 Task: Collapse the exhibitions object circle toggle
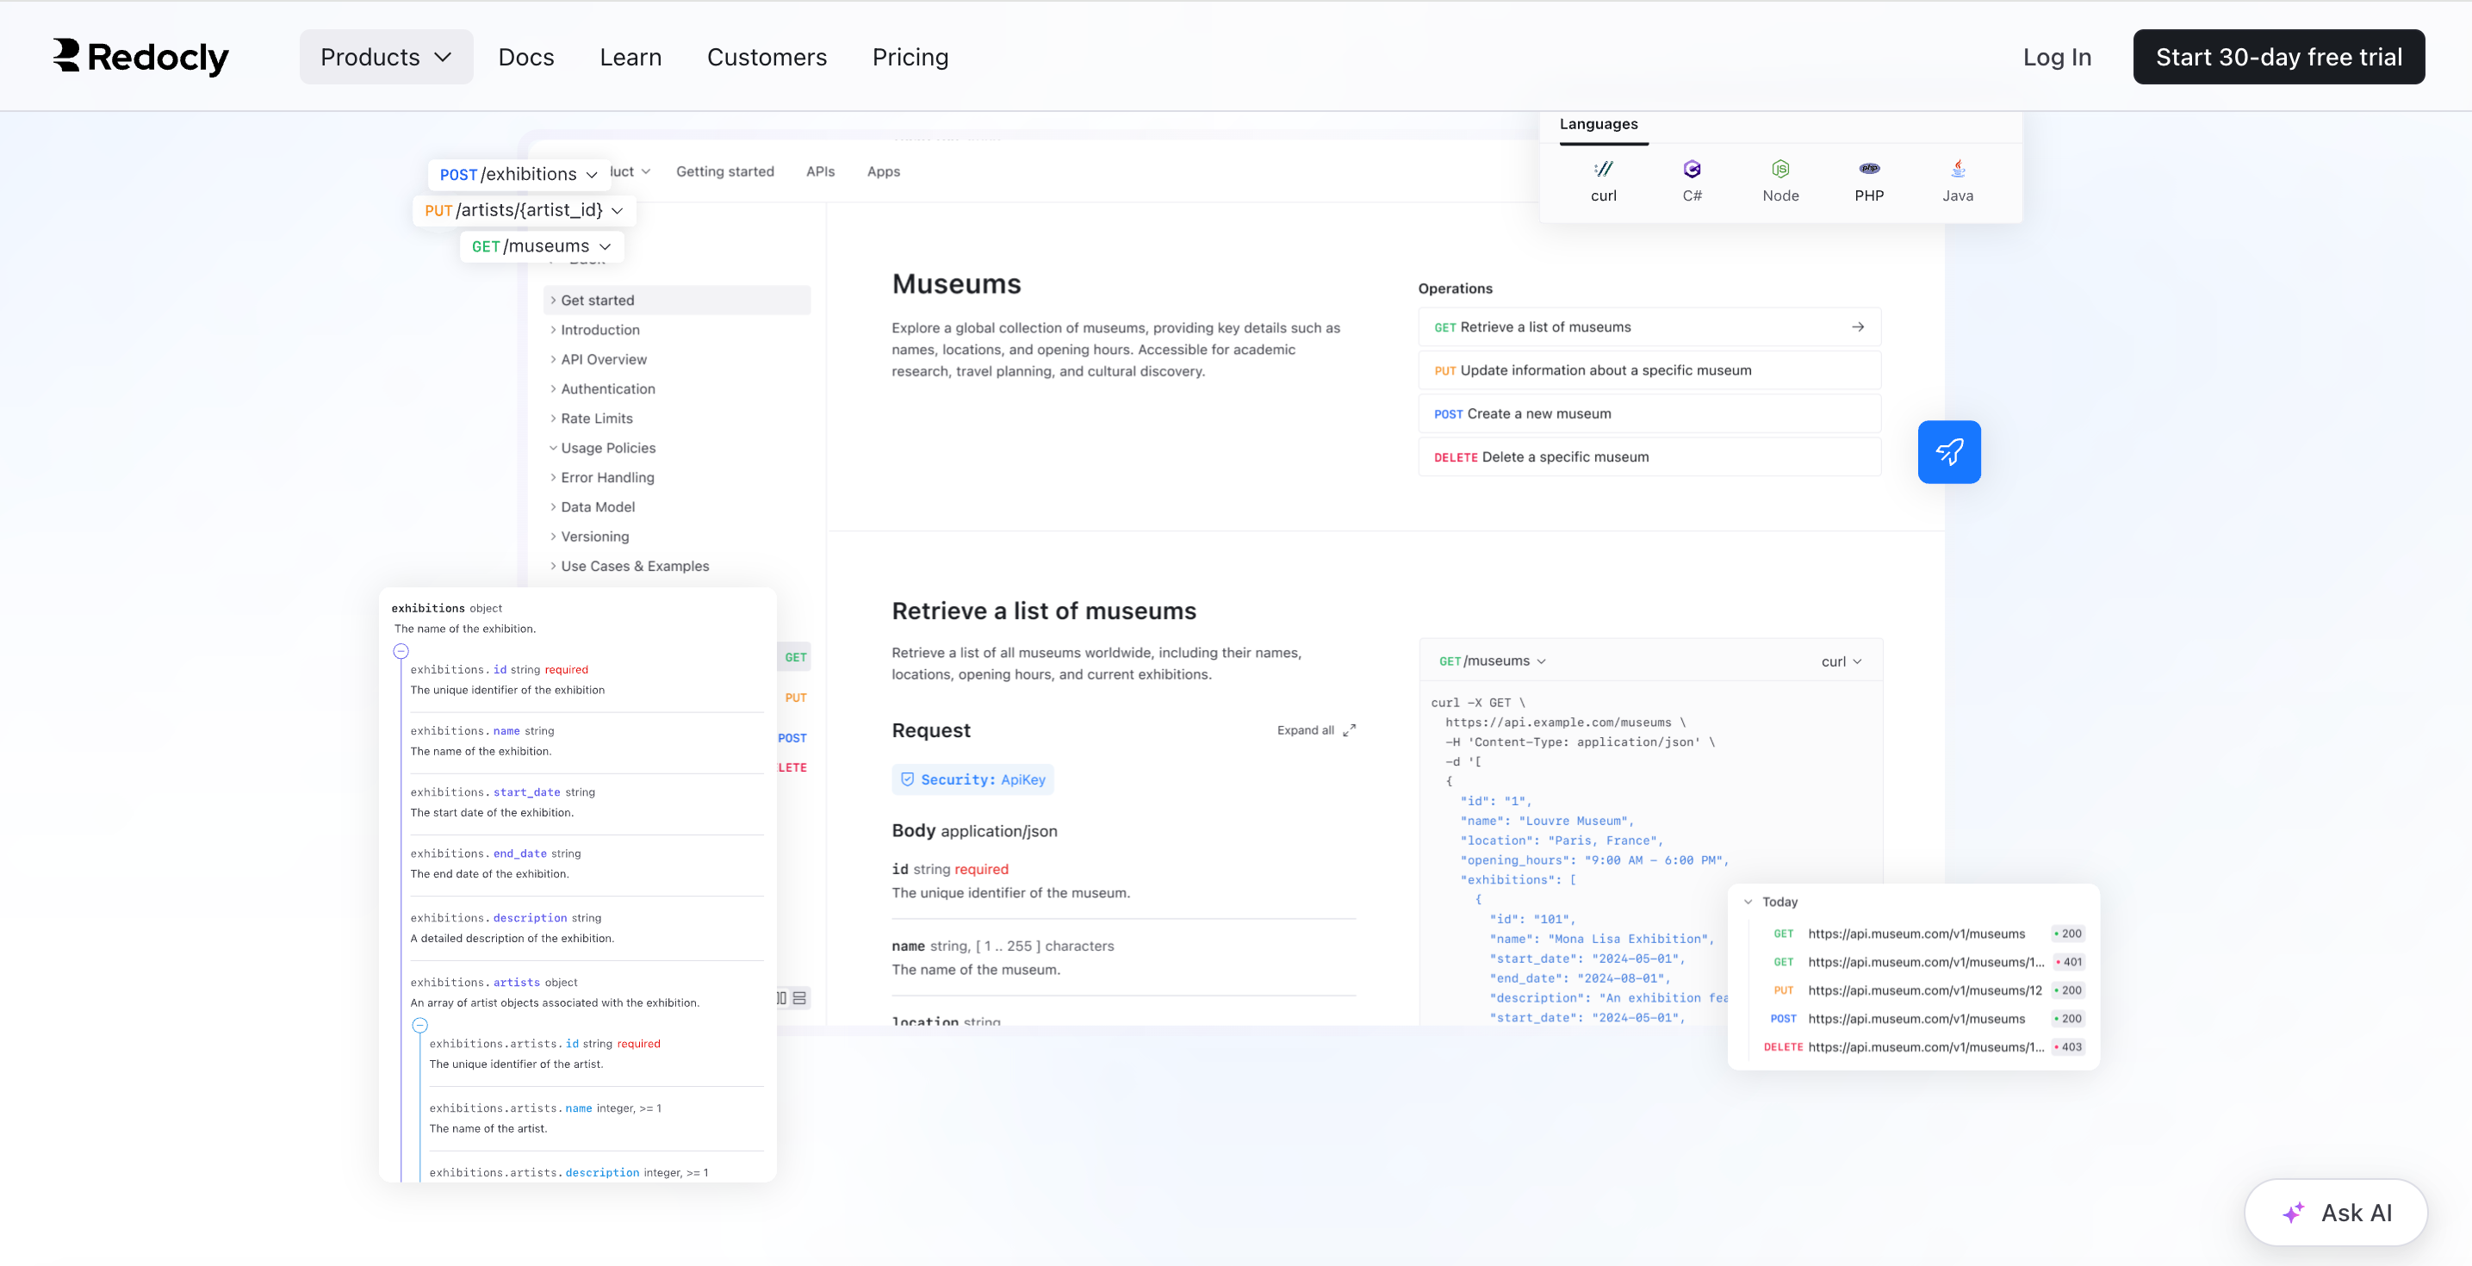click(x=401, y=651)
